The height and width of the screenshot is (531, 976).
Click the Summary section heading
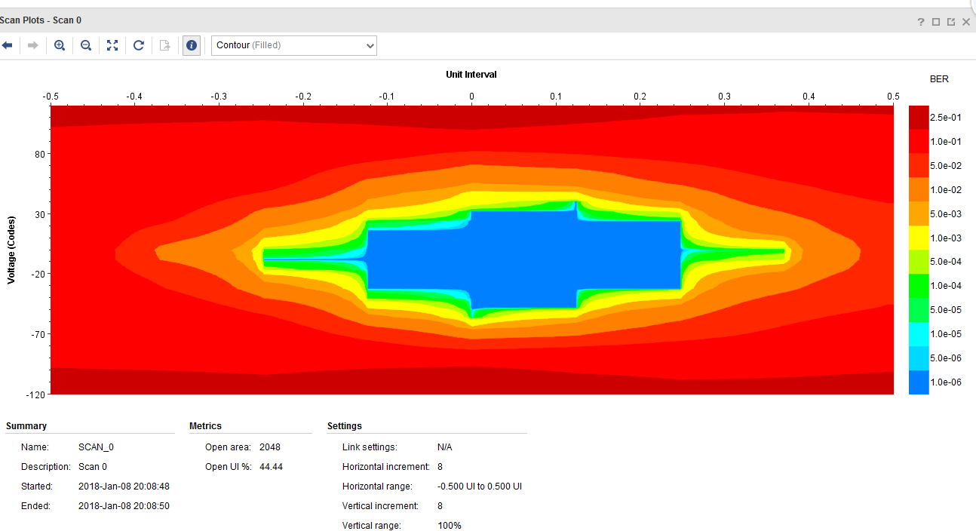click(26, 426)
